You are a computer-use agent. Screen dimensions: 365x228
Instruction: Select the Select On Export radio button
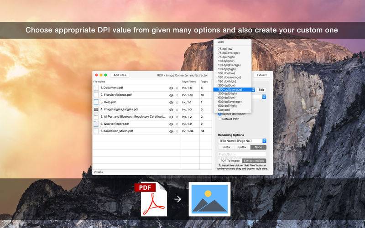(219, 114)
